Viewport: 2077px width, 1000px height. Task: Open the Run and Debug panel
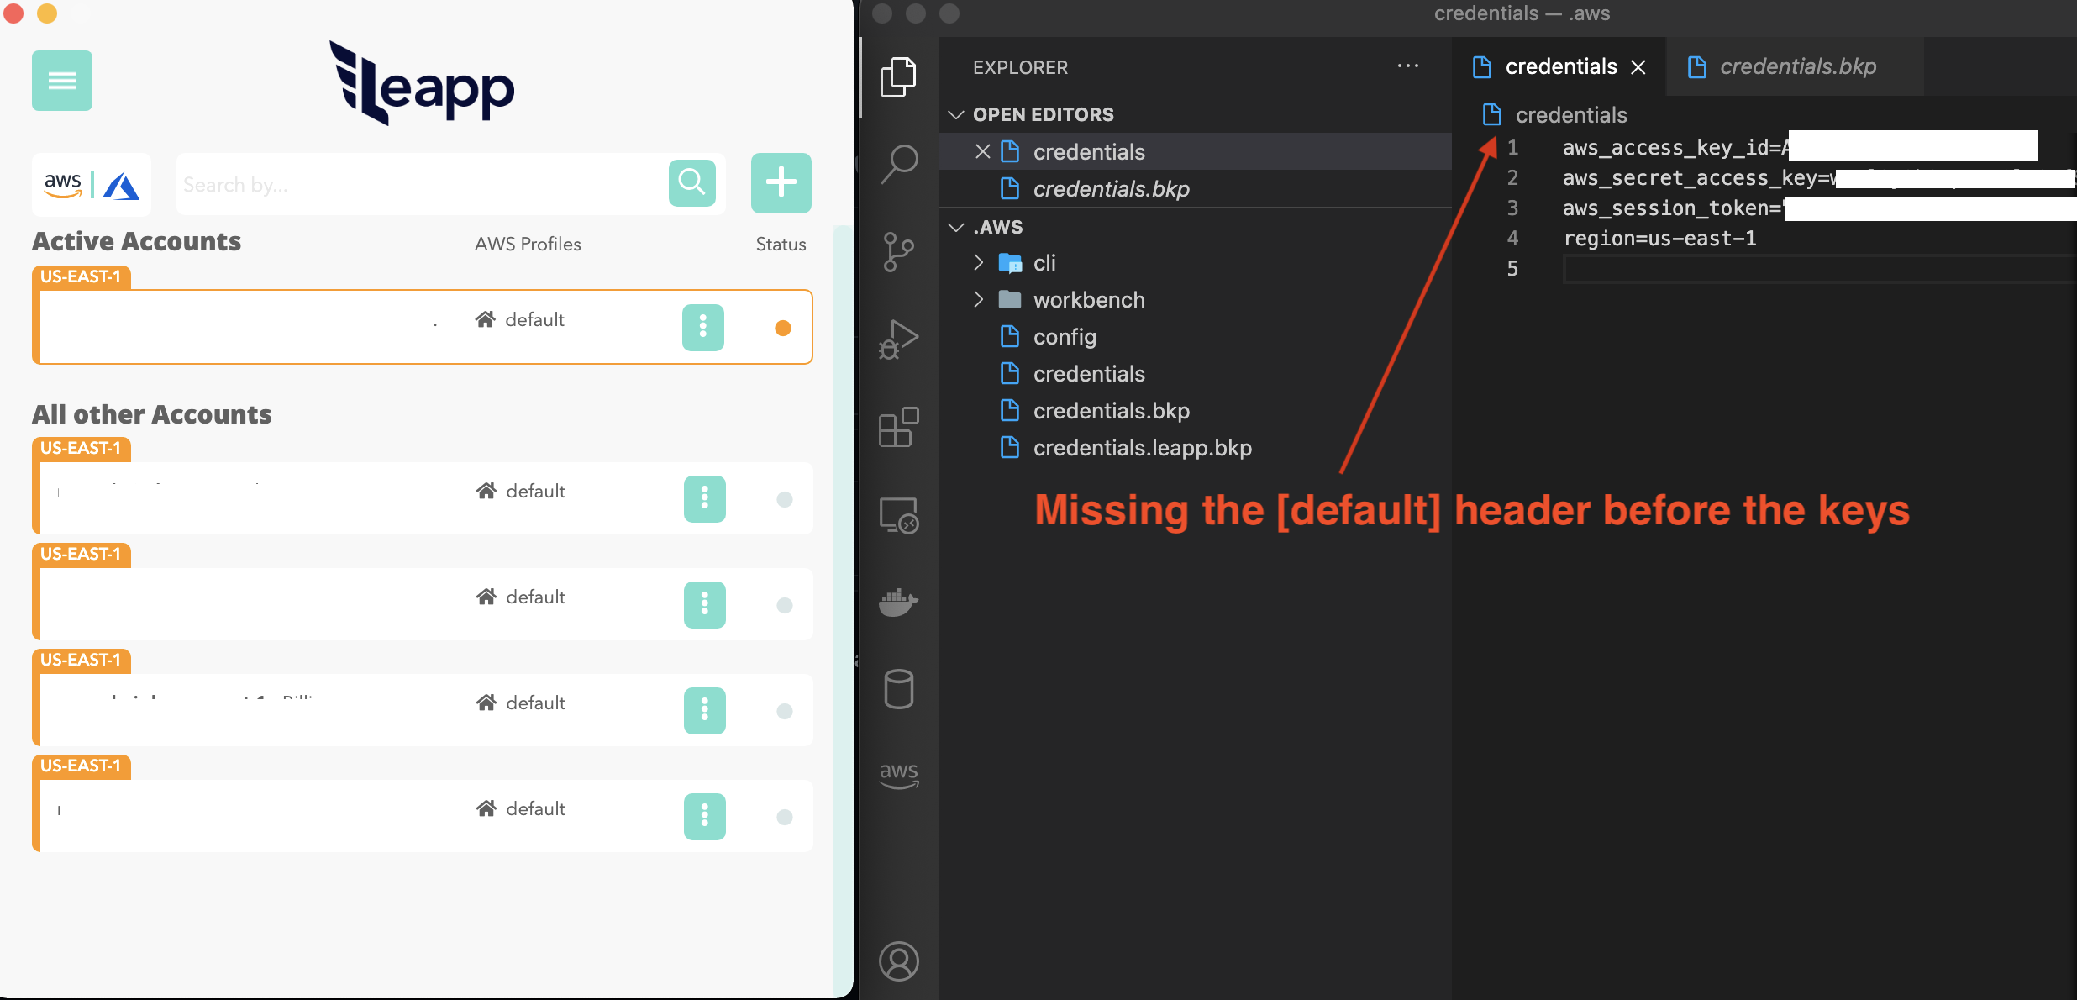[899, 338]
